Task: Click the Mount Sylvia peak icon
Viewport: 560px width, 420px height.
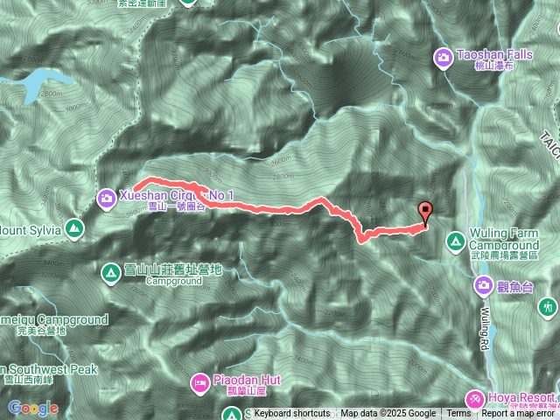Action: [74, 227]
